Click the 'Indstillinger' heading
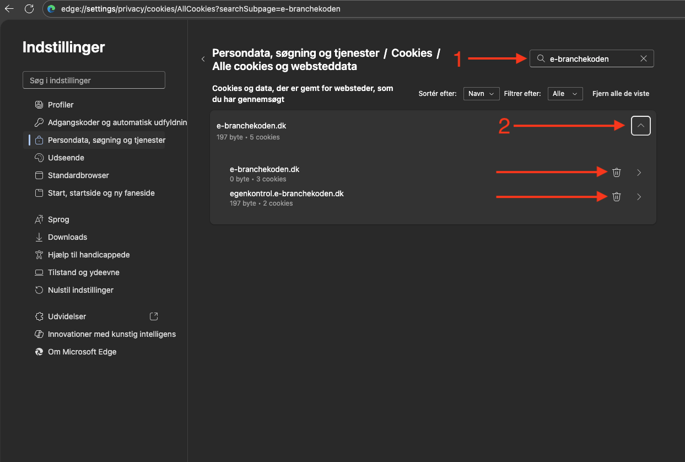Screen dimensions: 685x462 63,47
